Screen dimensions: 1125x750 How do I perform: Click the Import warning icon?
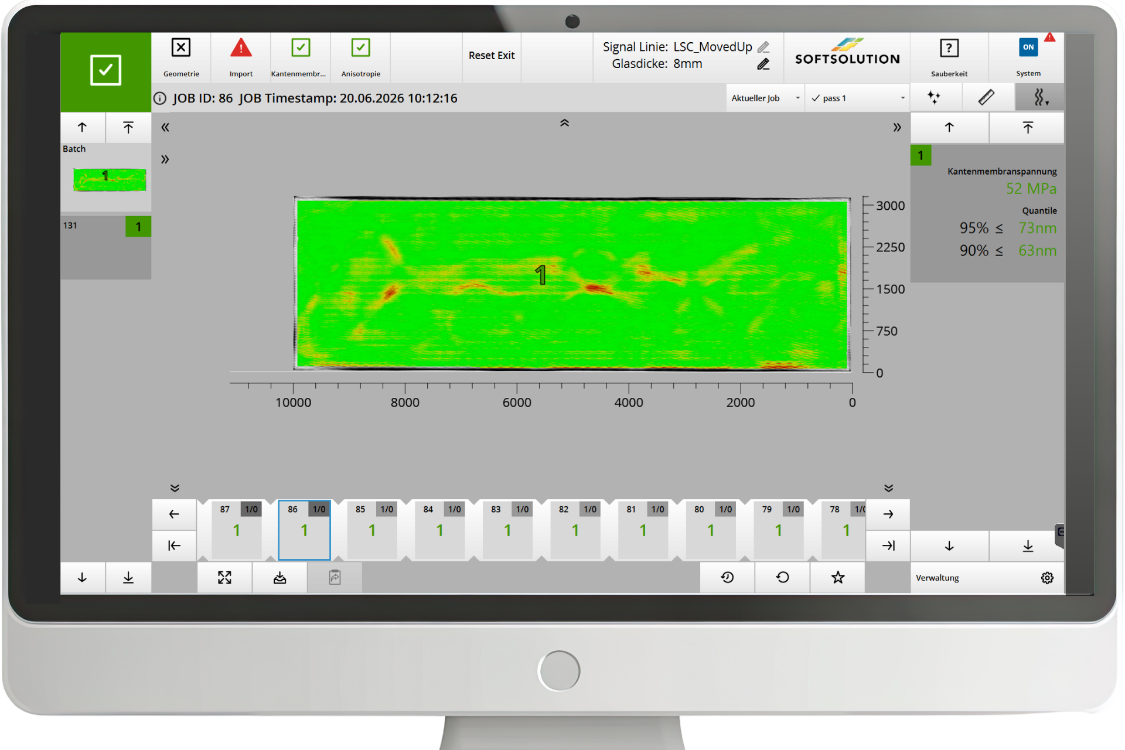[241, 48]
